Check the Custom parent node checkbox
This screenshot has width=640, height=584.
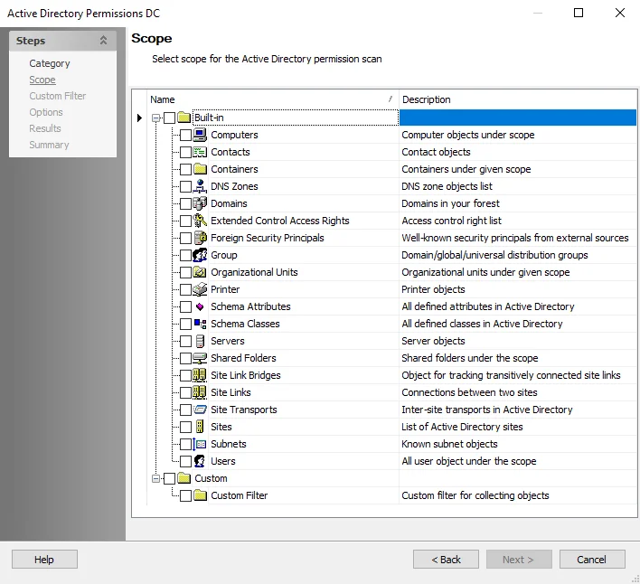coord(169,478)
